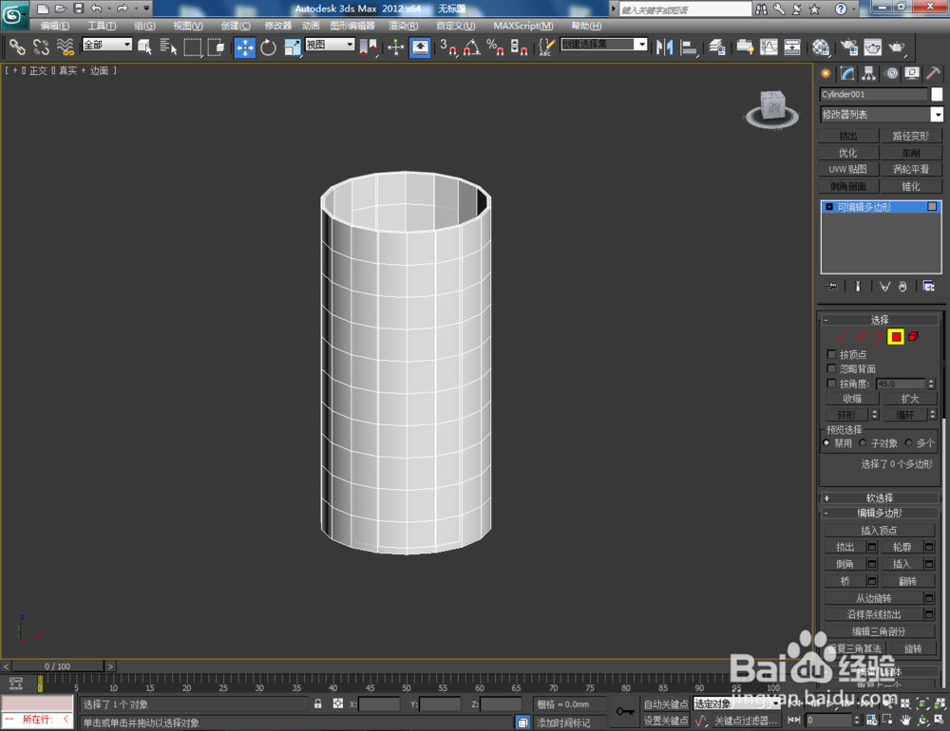The width and height of the screenshot is (950, 731).
Task: Select 多个 preview selection radio
Action: (908, 442)
